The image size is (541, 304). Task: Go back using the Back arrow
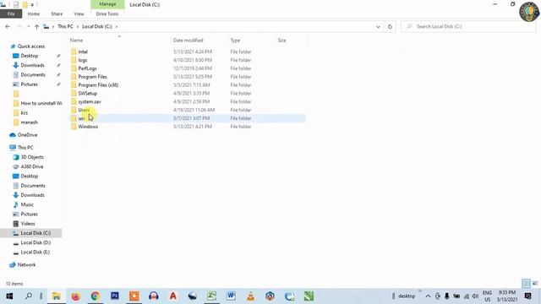(x=8, y=26)
